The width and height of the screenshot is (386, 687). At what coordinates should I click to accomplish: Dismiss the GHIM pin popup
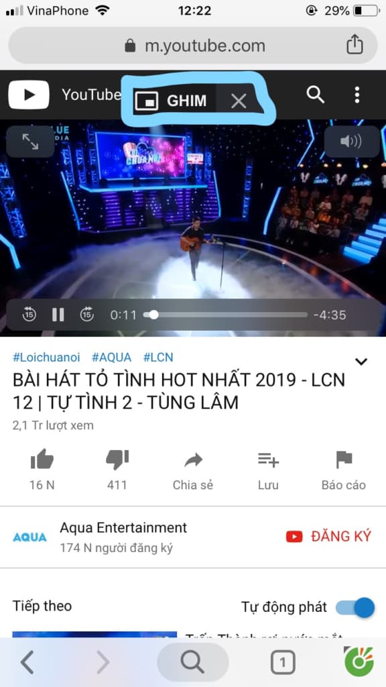pos(239,101)
